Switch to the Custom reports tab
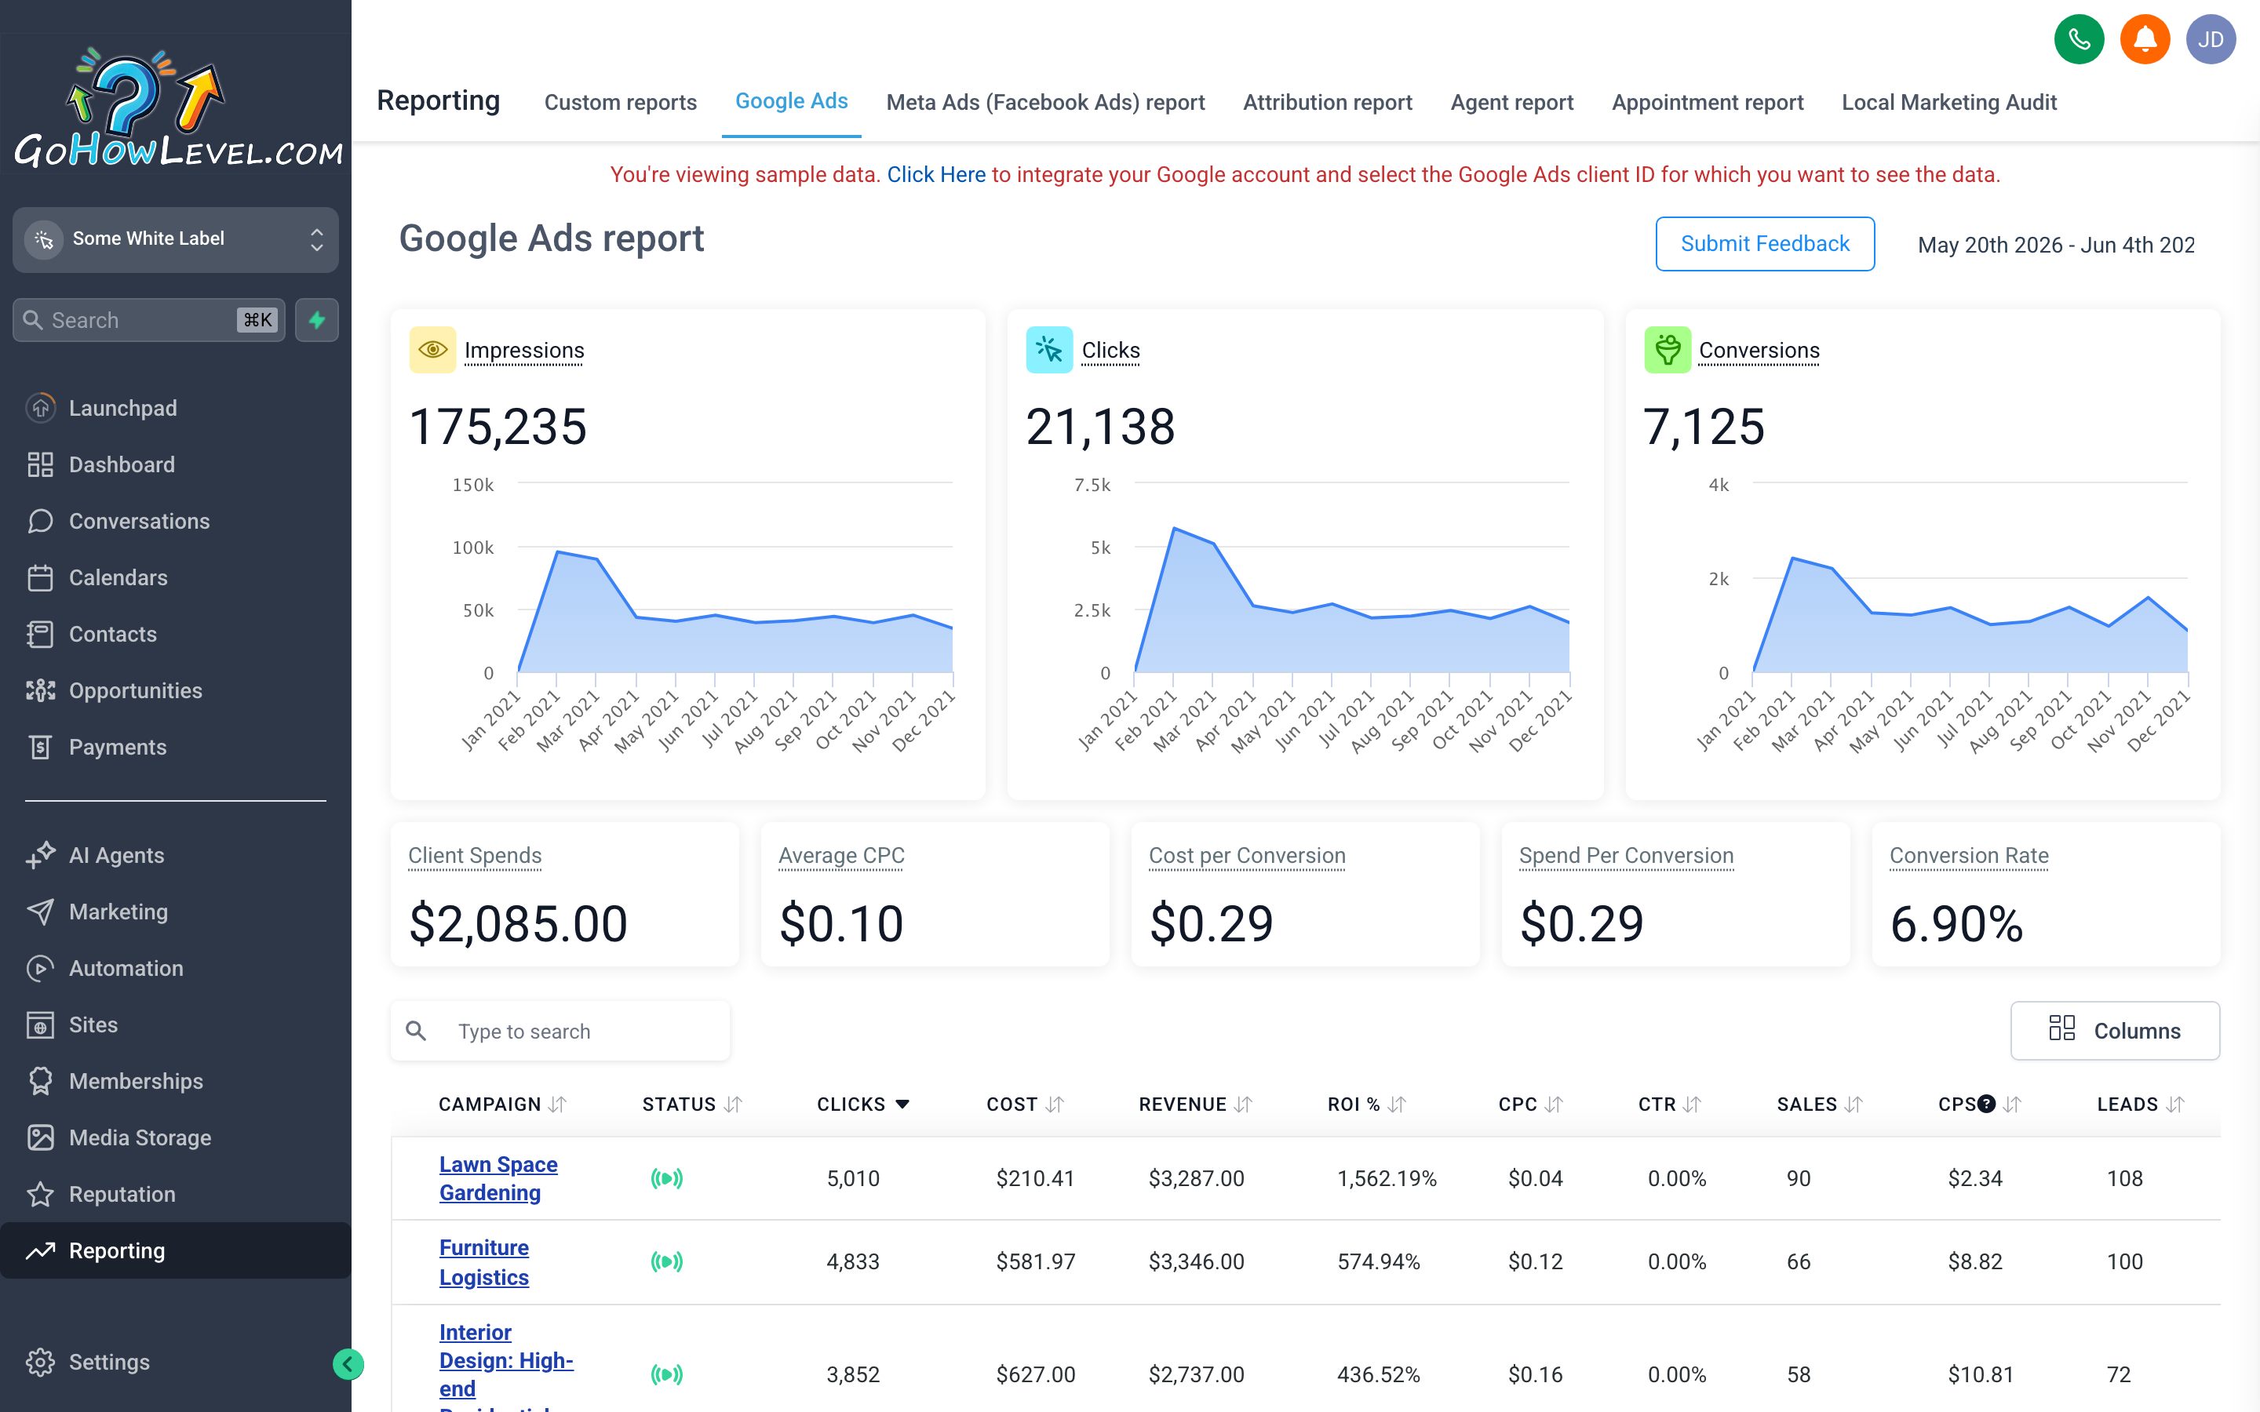The image size is (2260, 1412). 620,102
